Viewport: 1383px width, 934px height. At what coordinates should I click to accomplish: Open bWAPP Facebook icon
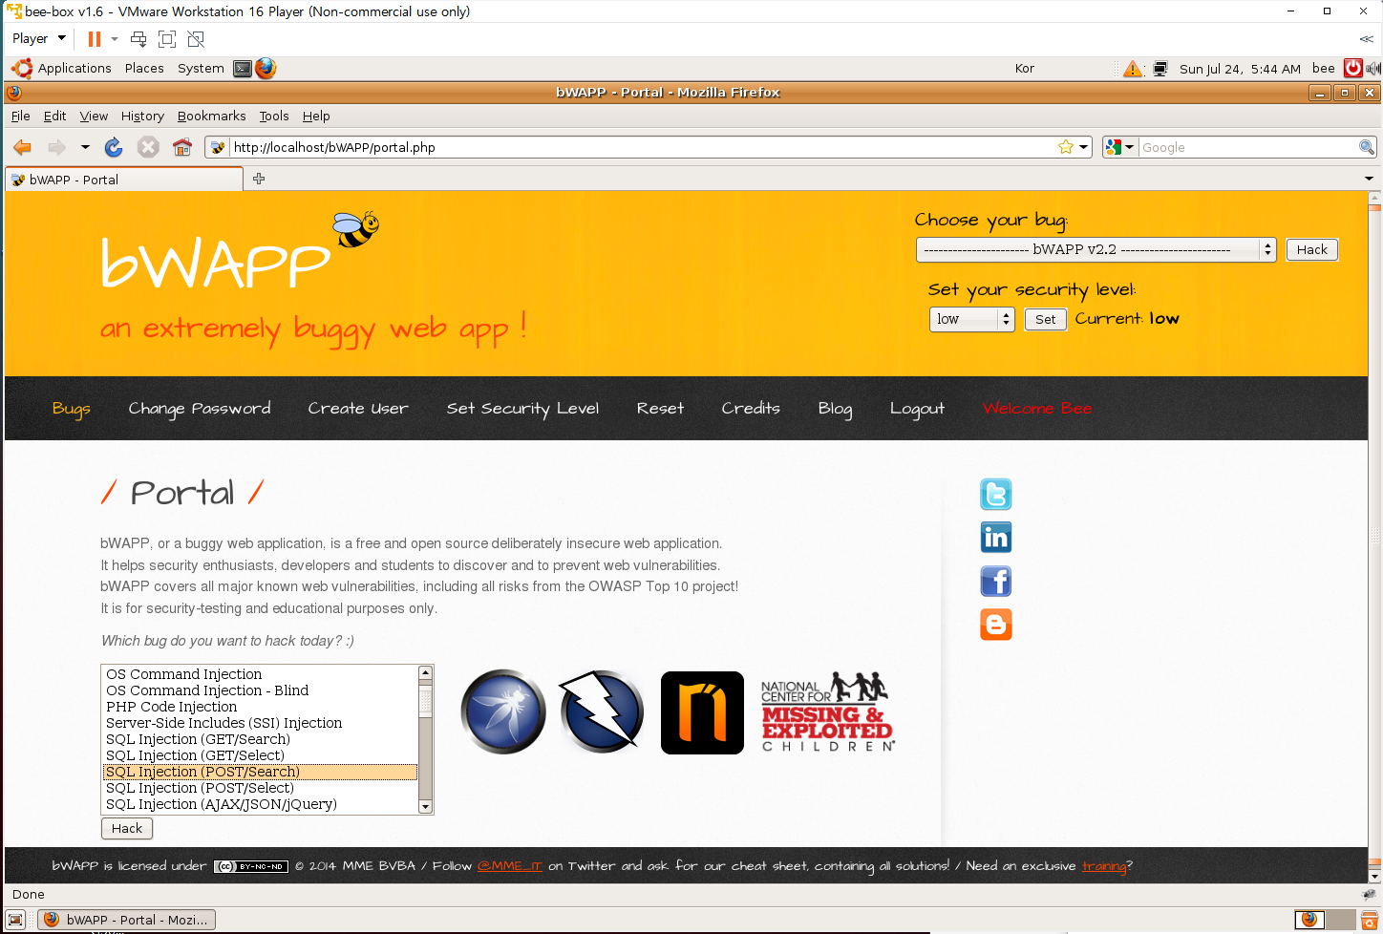point(996,582)
